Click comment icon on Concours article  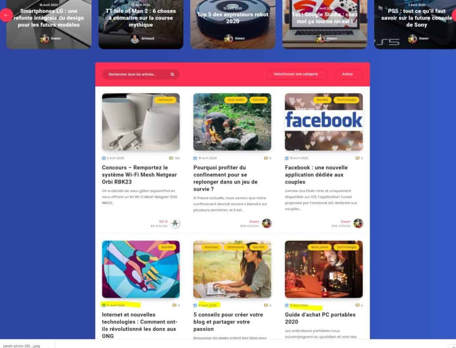pos(171,158)
